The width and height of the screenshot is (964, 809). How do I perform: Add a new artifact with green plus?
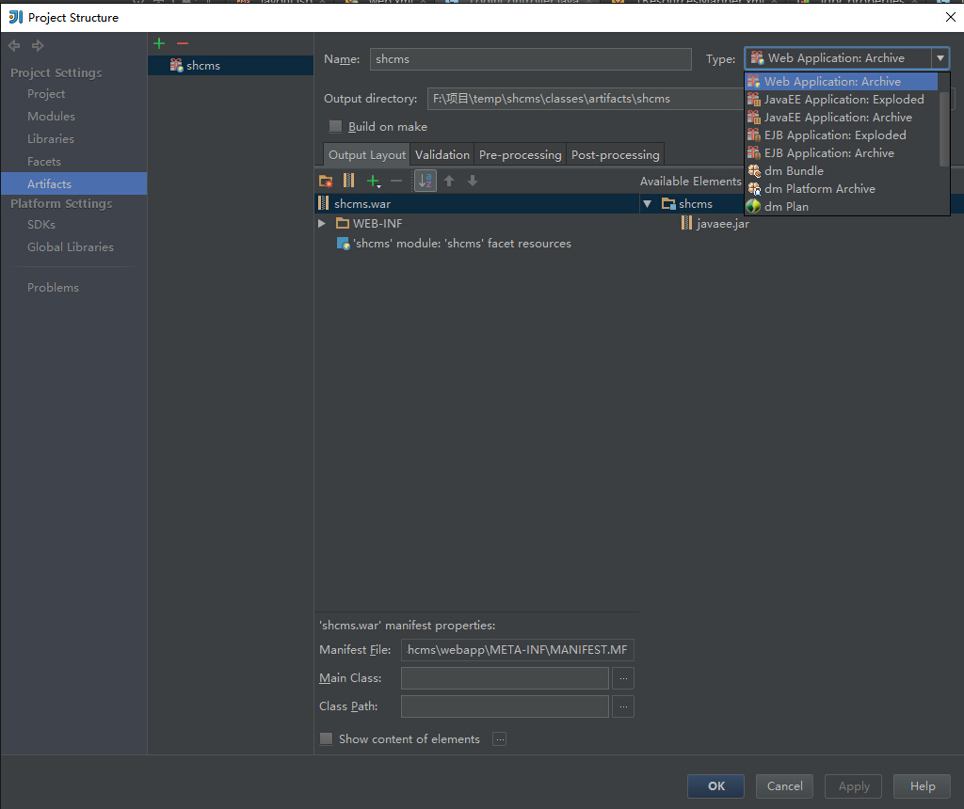159,43
